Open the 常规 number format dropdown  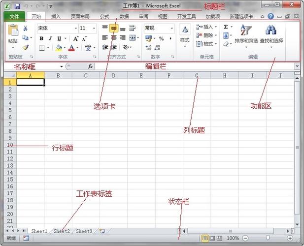(x=172, y=29)
